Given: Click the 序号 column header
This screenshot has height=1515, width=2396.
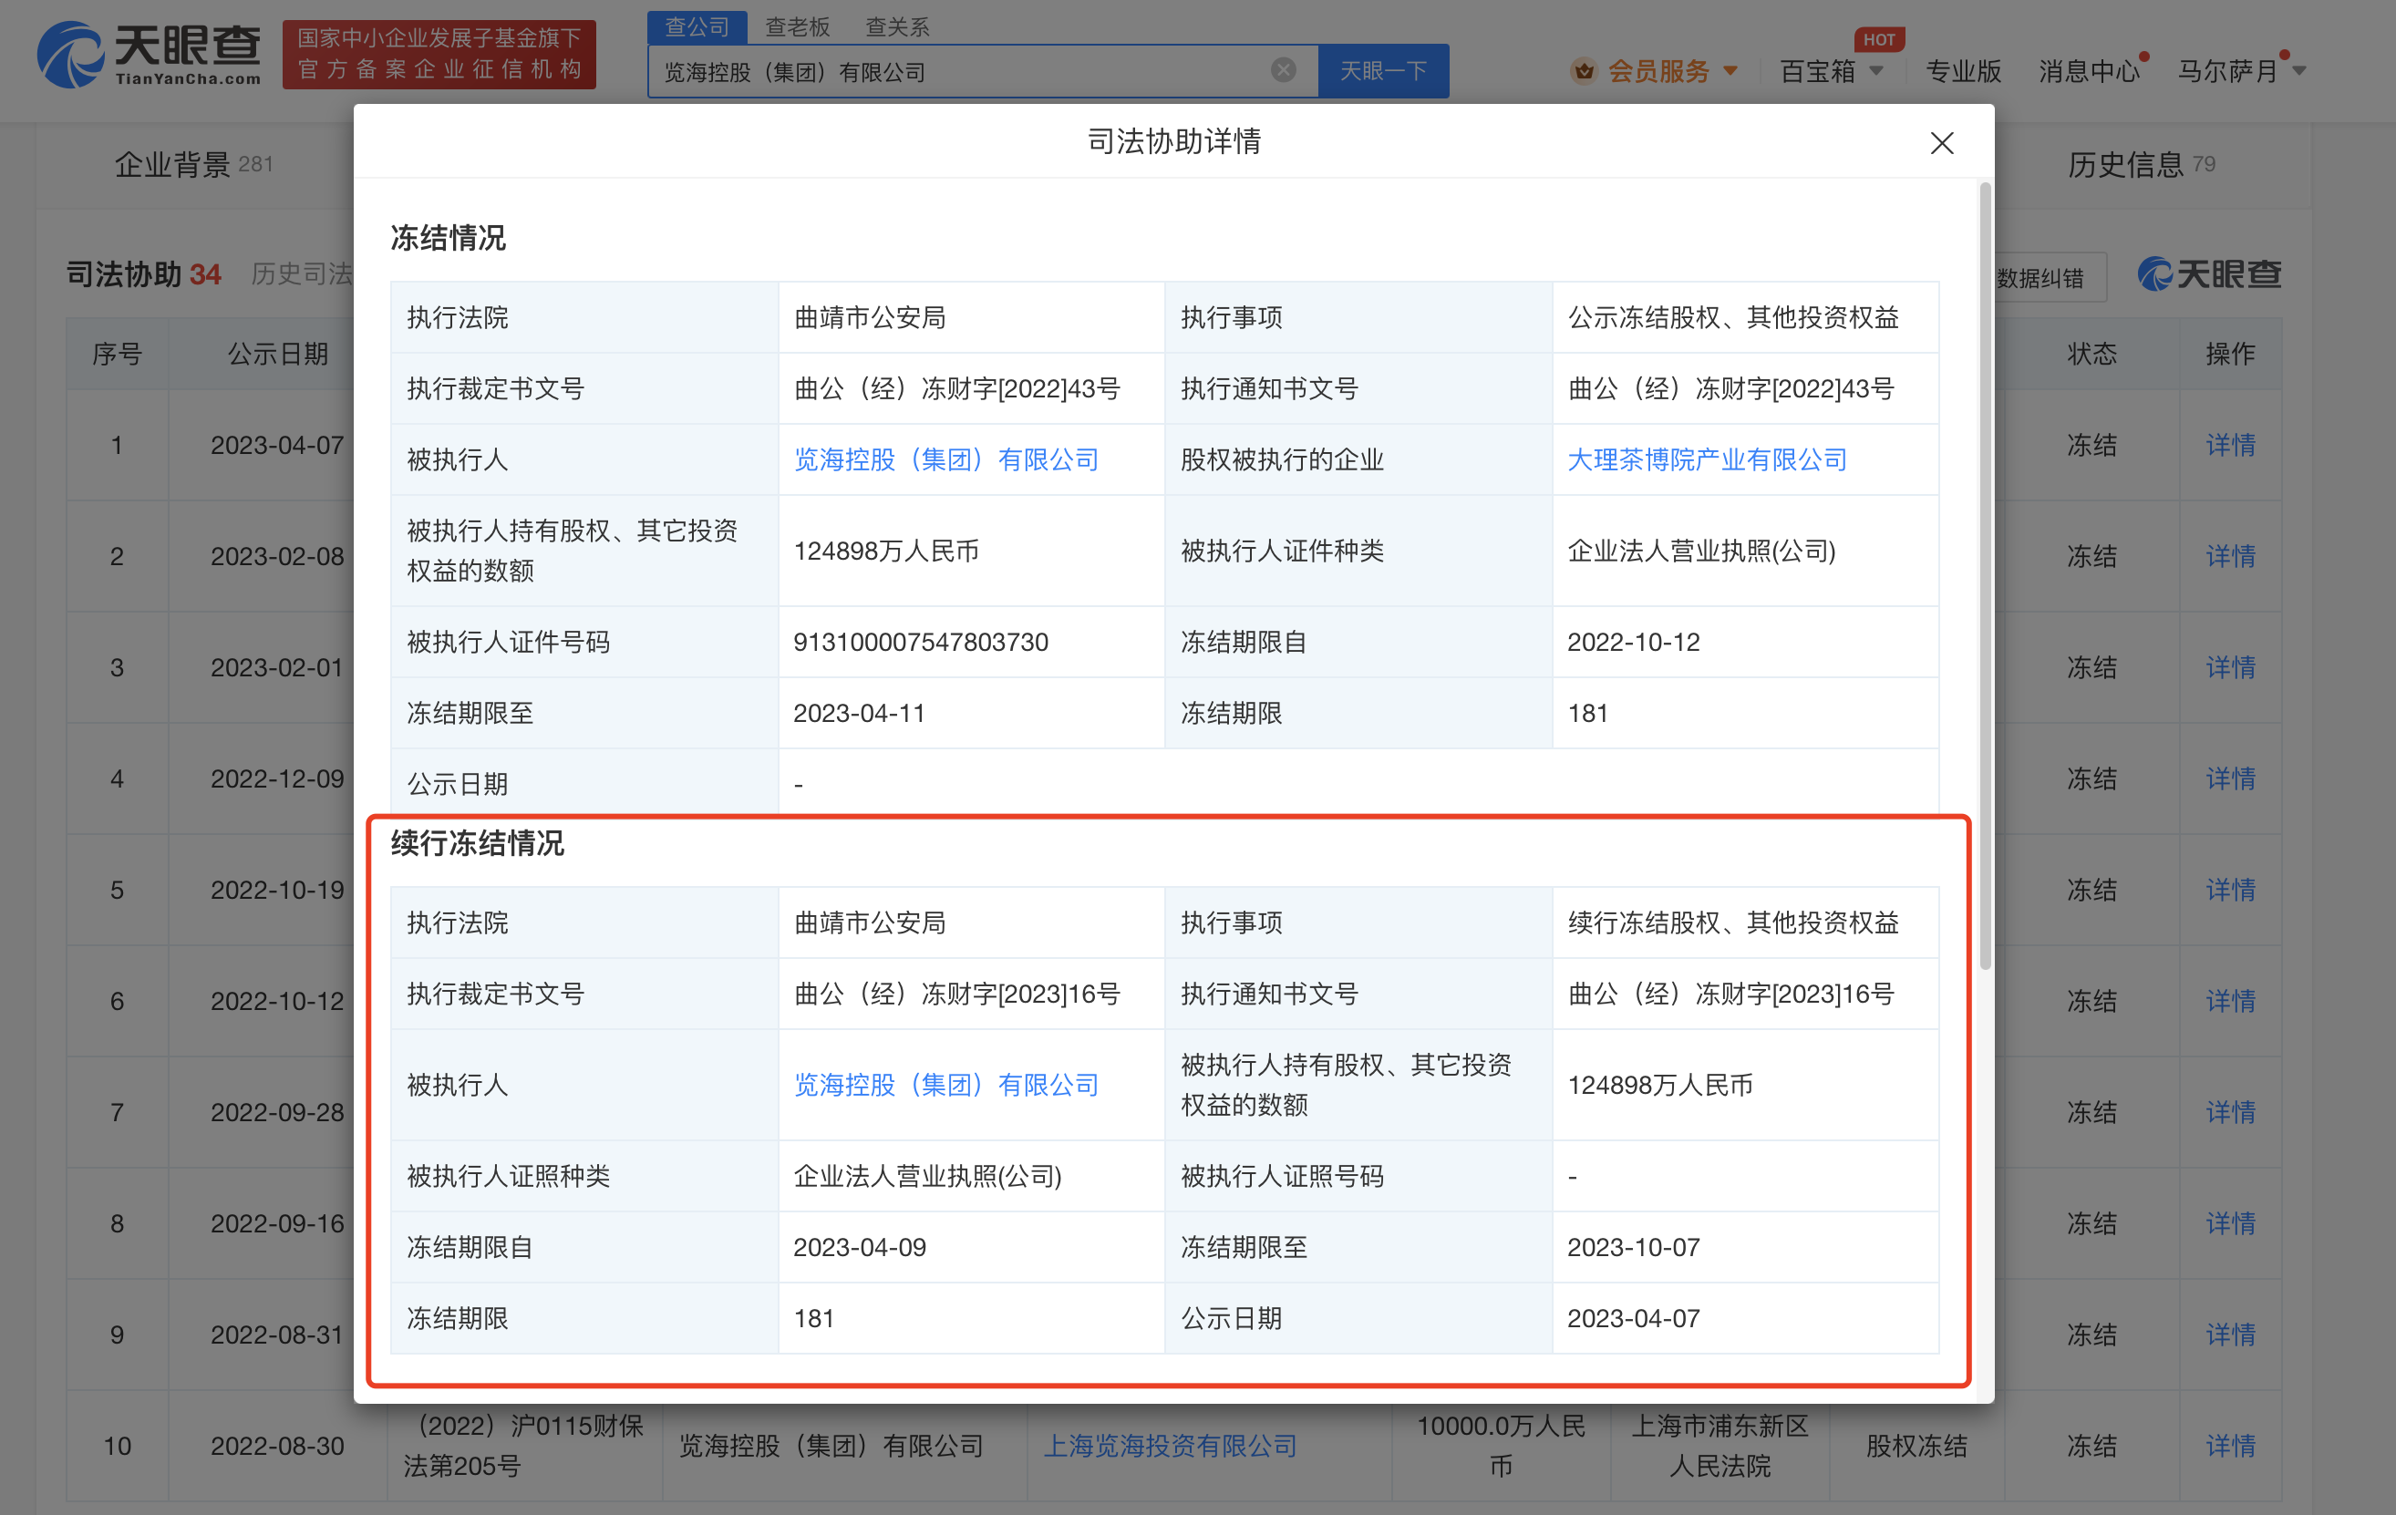Looking at the screenshot, I should click(118, 354).
